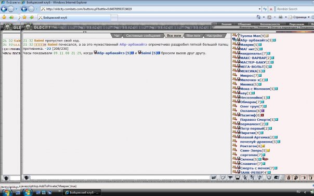
Task: Click the URL address bar field
Action: [x=149, y=9]
